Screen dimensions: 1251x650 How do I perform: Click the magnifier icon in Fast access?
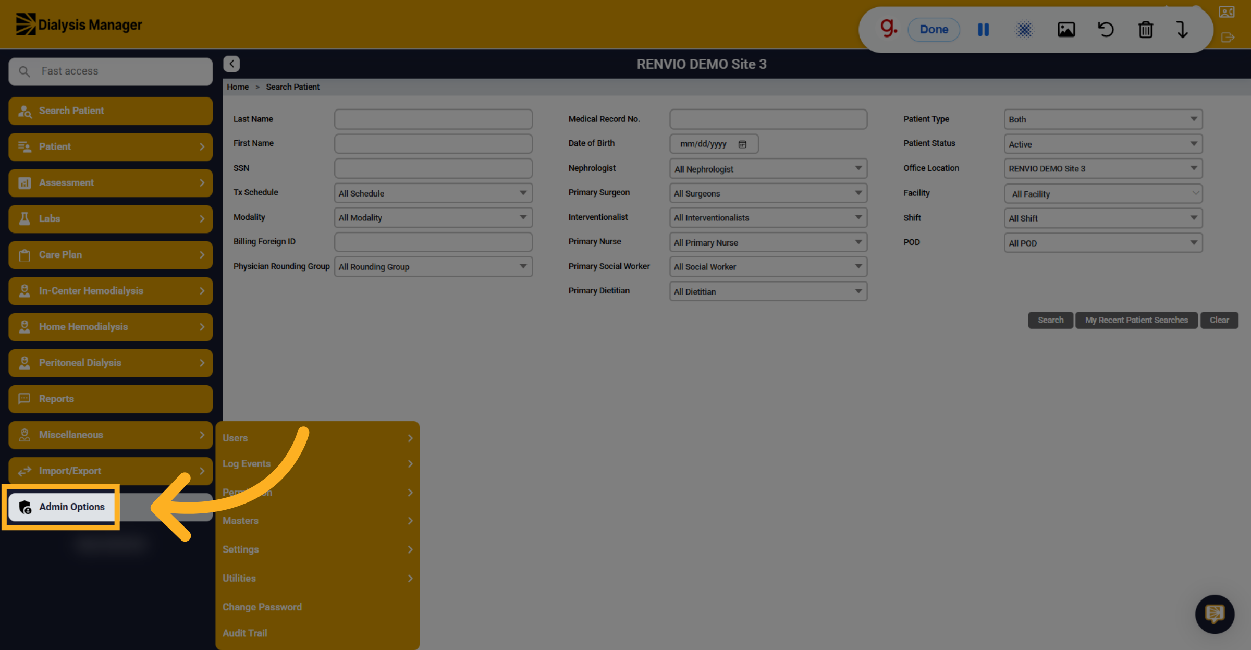(24, 71)
